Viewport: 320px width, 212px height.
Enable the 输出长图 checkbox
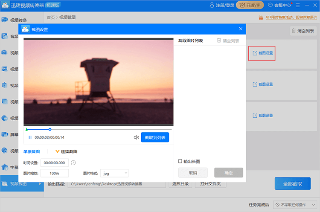point(180,161)
